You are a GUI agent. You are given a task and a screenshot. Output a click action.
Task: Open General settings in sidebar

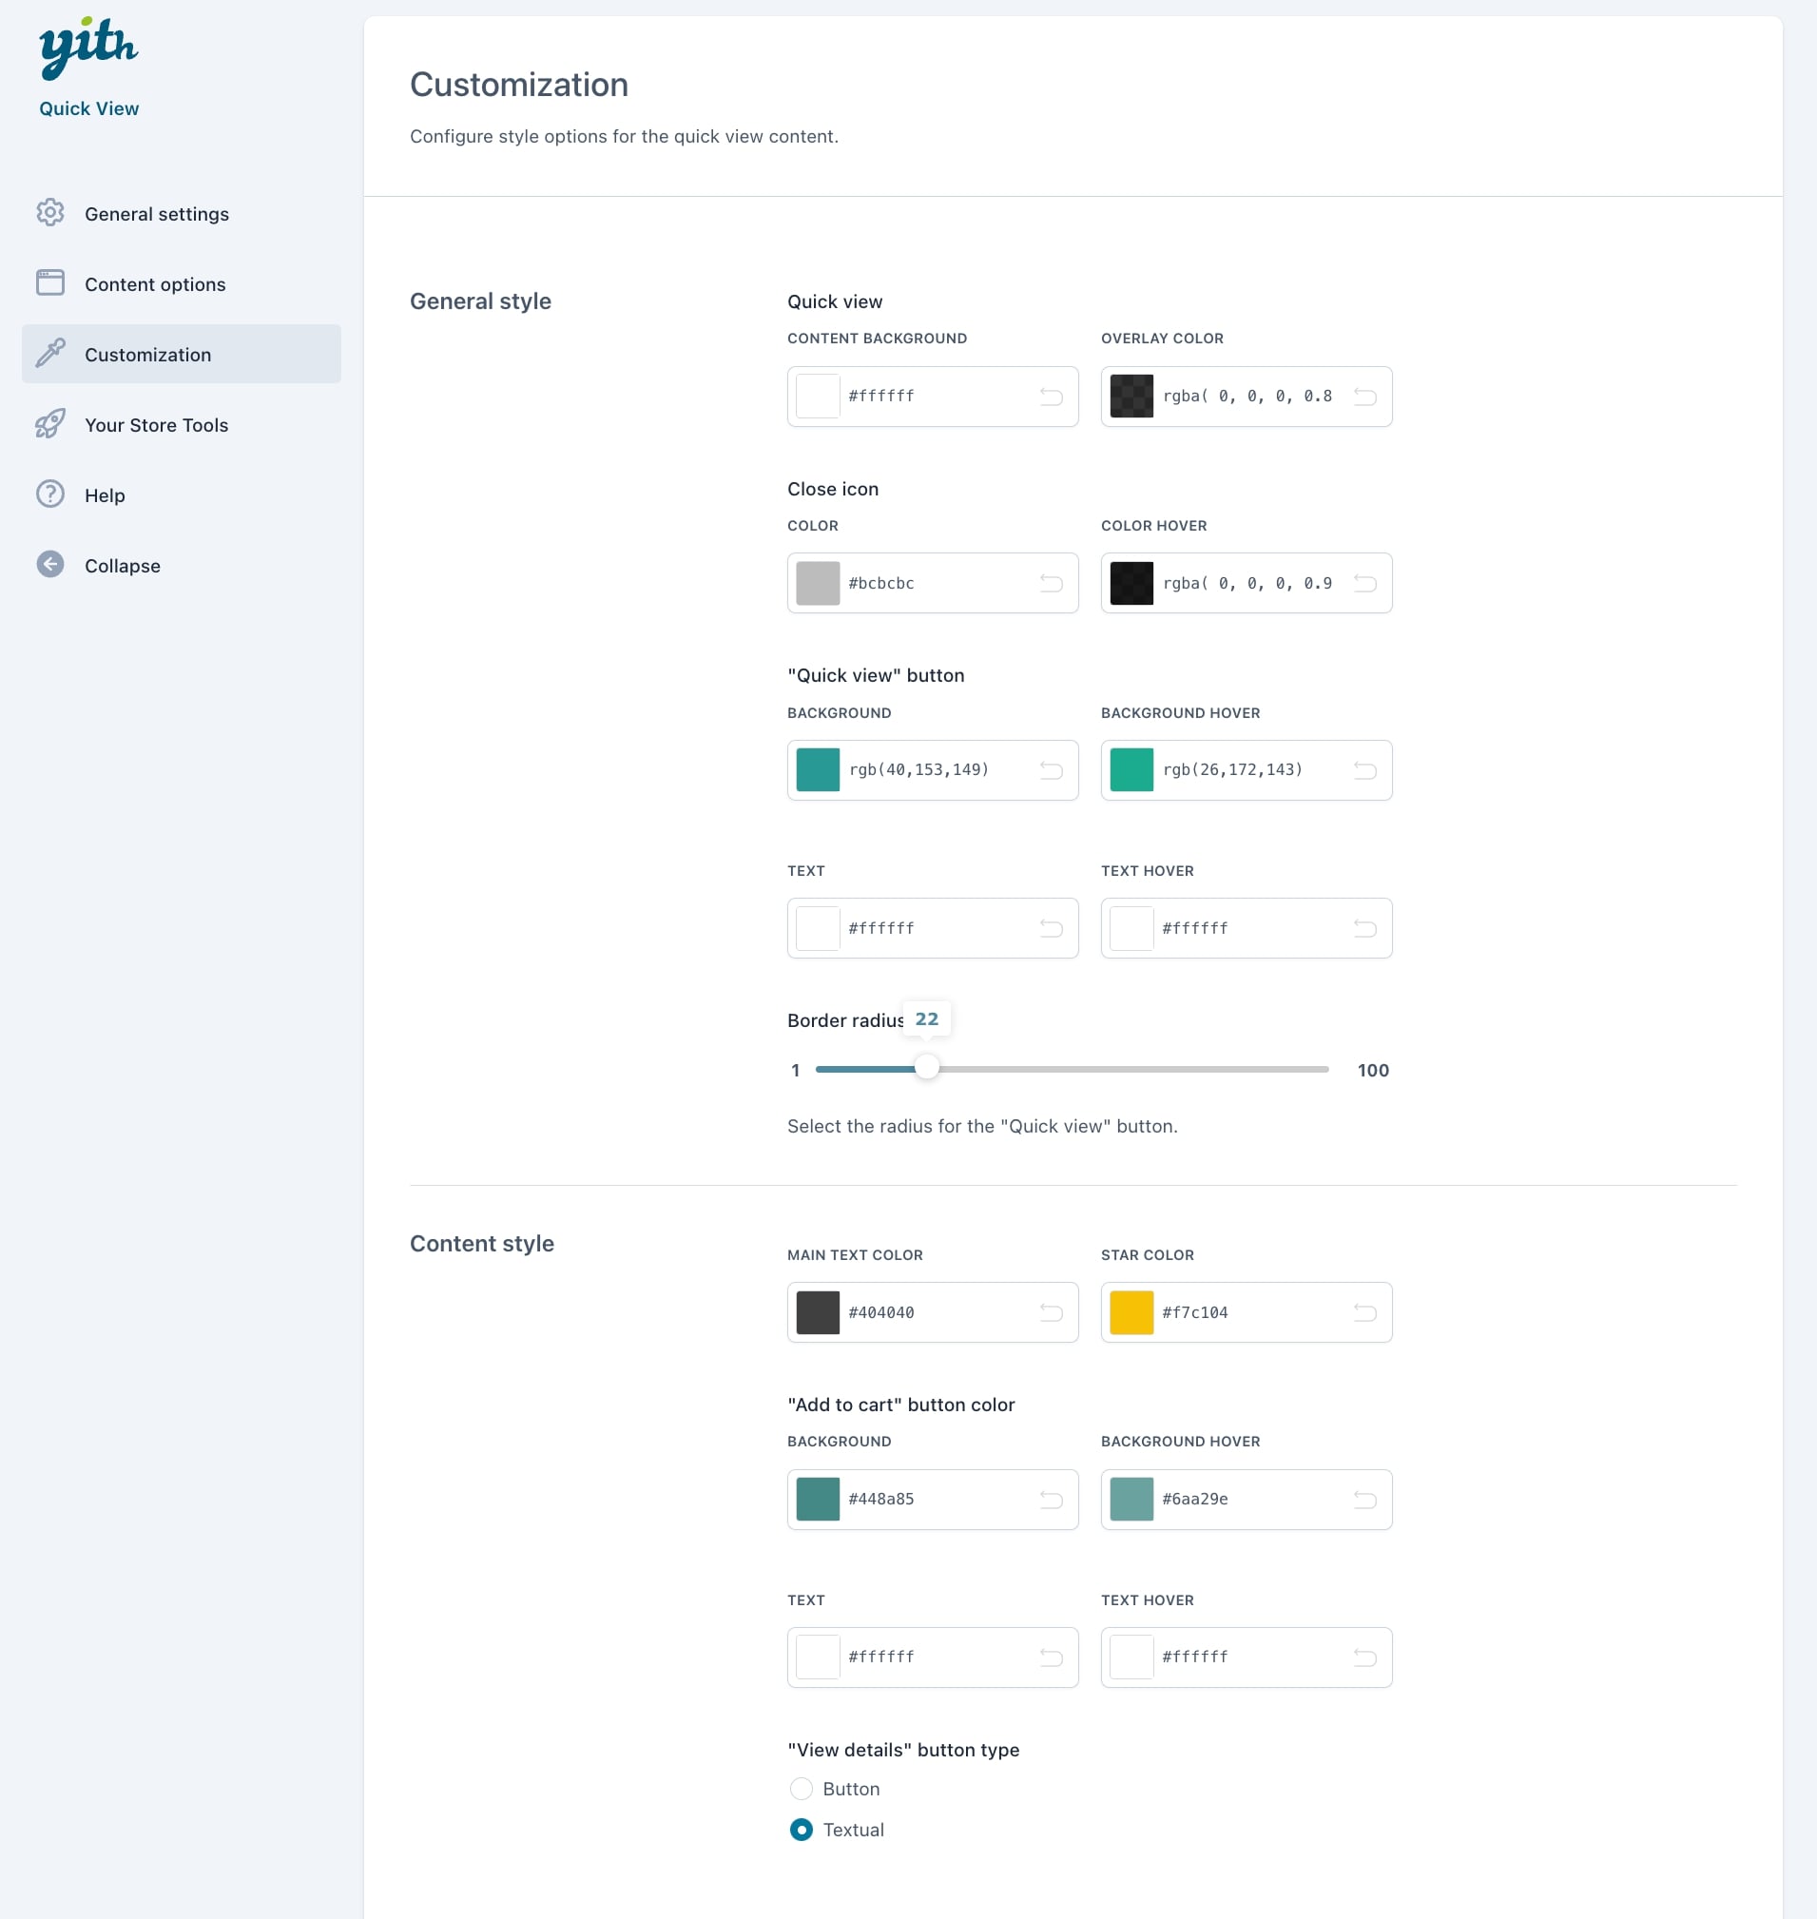pyautogui.click(x=181, y=213)
